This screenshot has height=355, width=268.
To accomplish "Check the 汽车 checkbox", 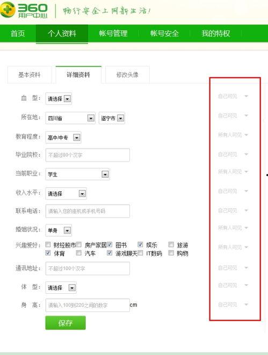I will (x=79, y=253).
